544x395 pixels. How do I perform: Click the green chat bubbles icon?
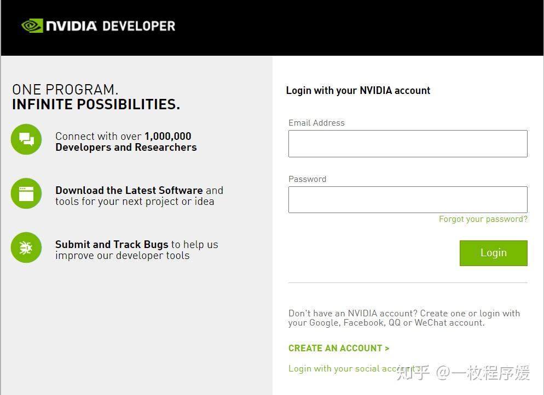[x=26, y=139]
